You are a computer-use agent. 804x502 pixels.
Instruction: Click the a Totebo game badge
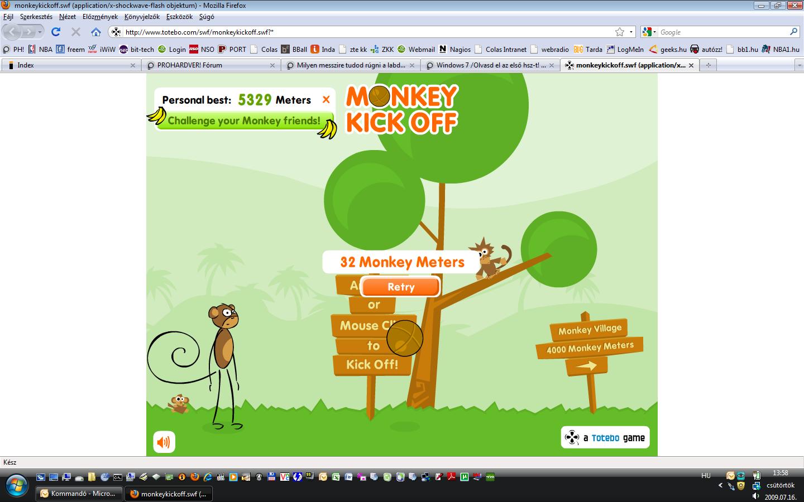(605, 438)
